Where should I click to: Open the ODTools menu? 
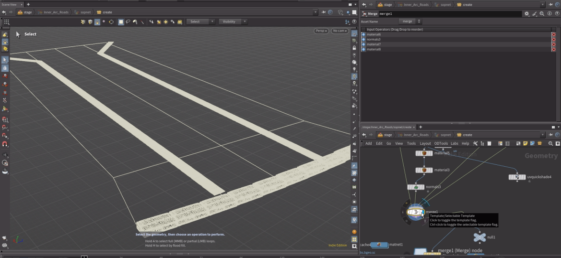[x=441, y=143]
